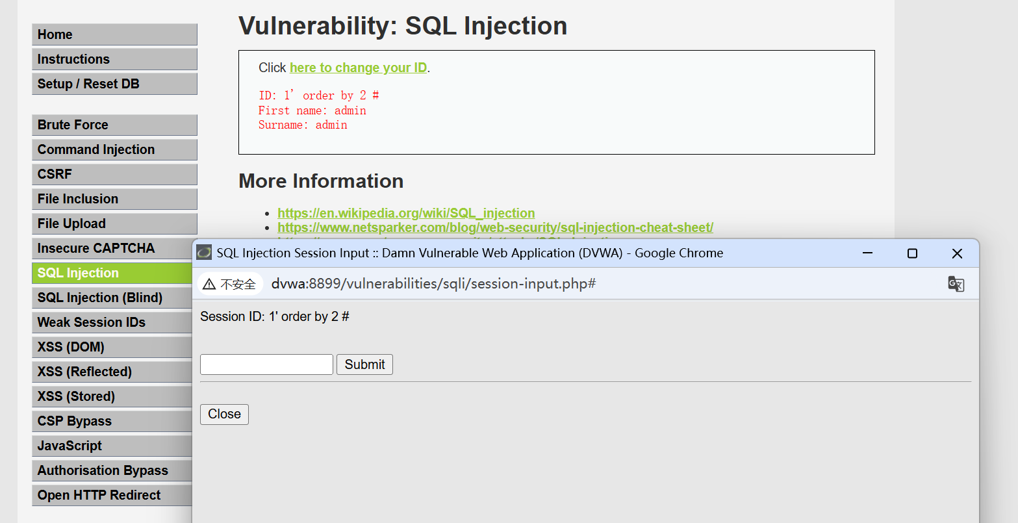Click the popup address bar URL
Screen dimensions: 1018x523
click(433, 284)
